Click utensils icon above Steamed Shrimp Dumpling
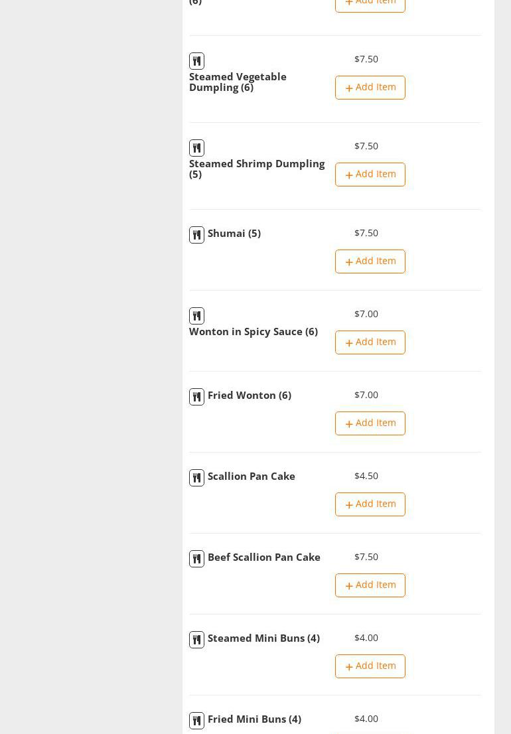Image resolution: width=511 pixels, height=734 pixels. (x=196, y=148)
